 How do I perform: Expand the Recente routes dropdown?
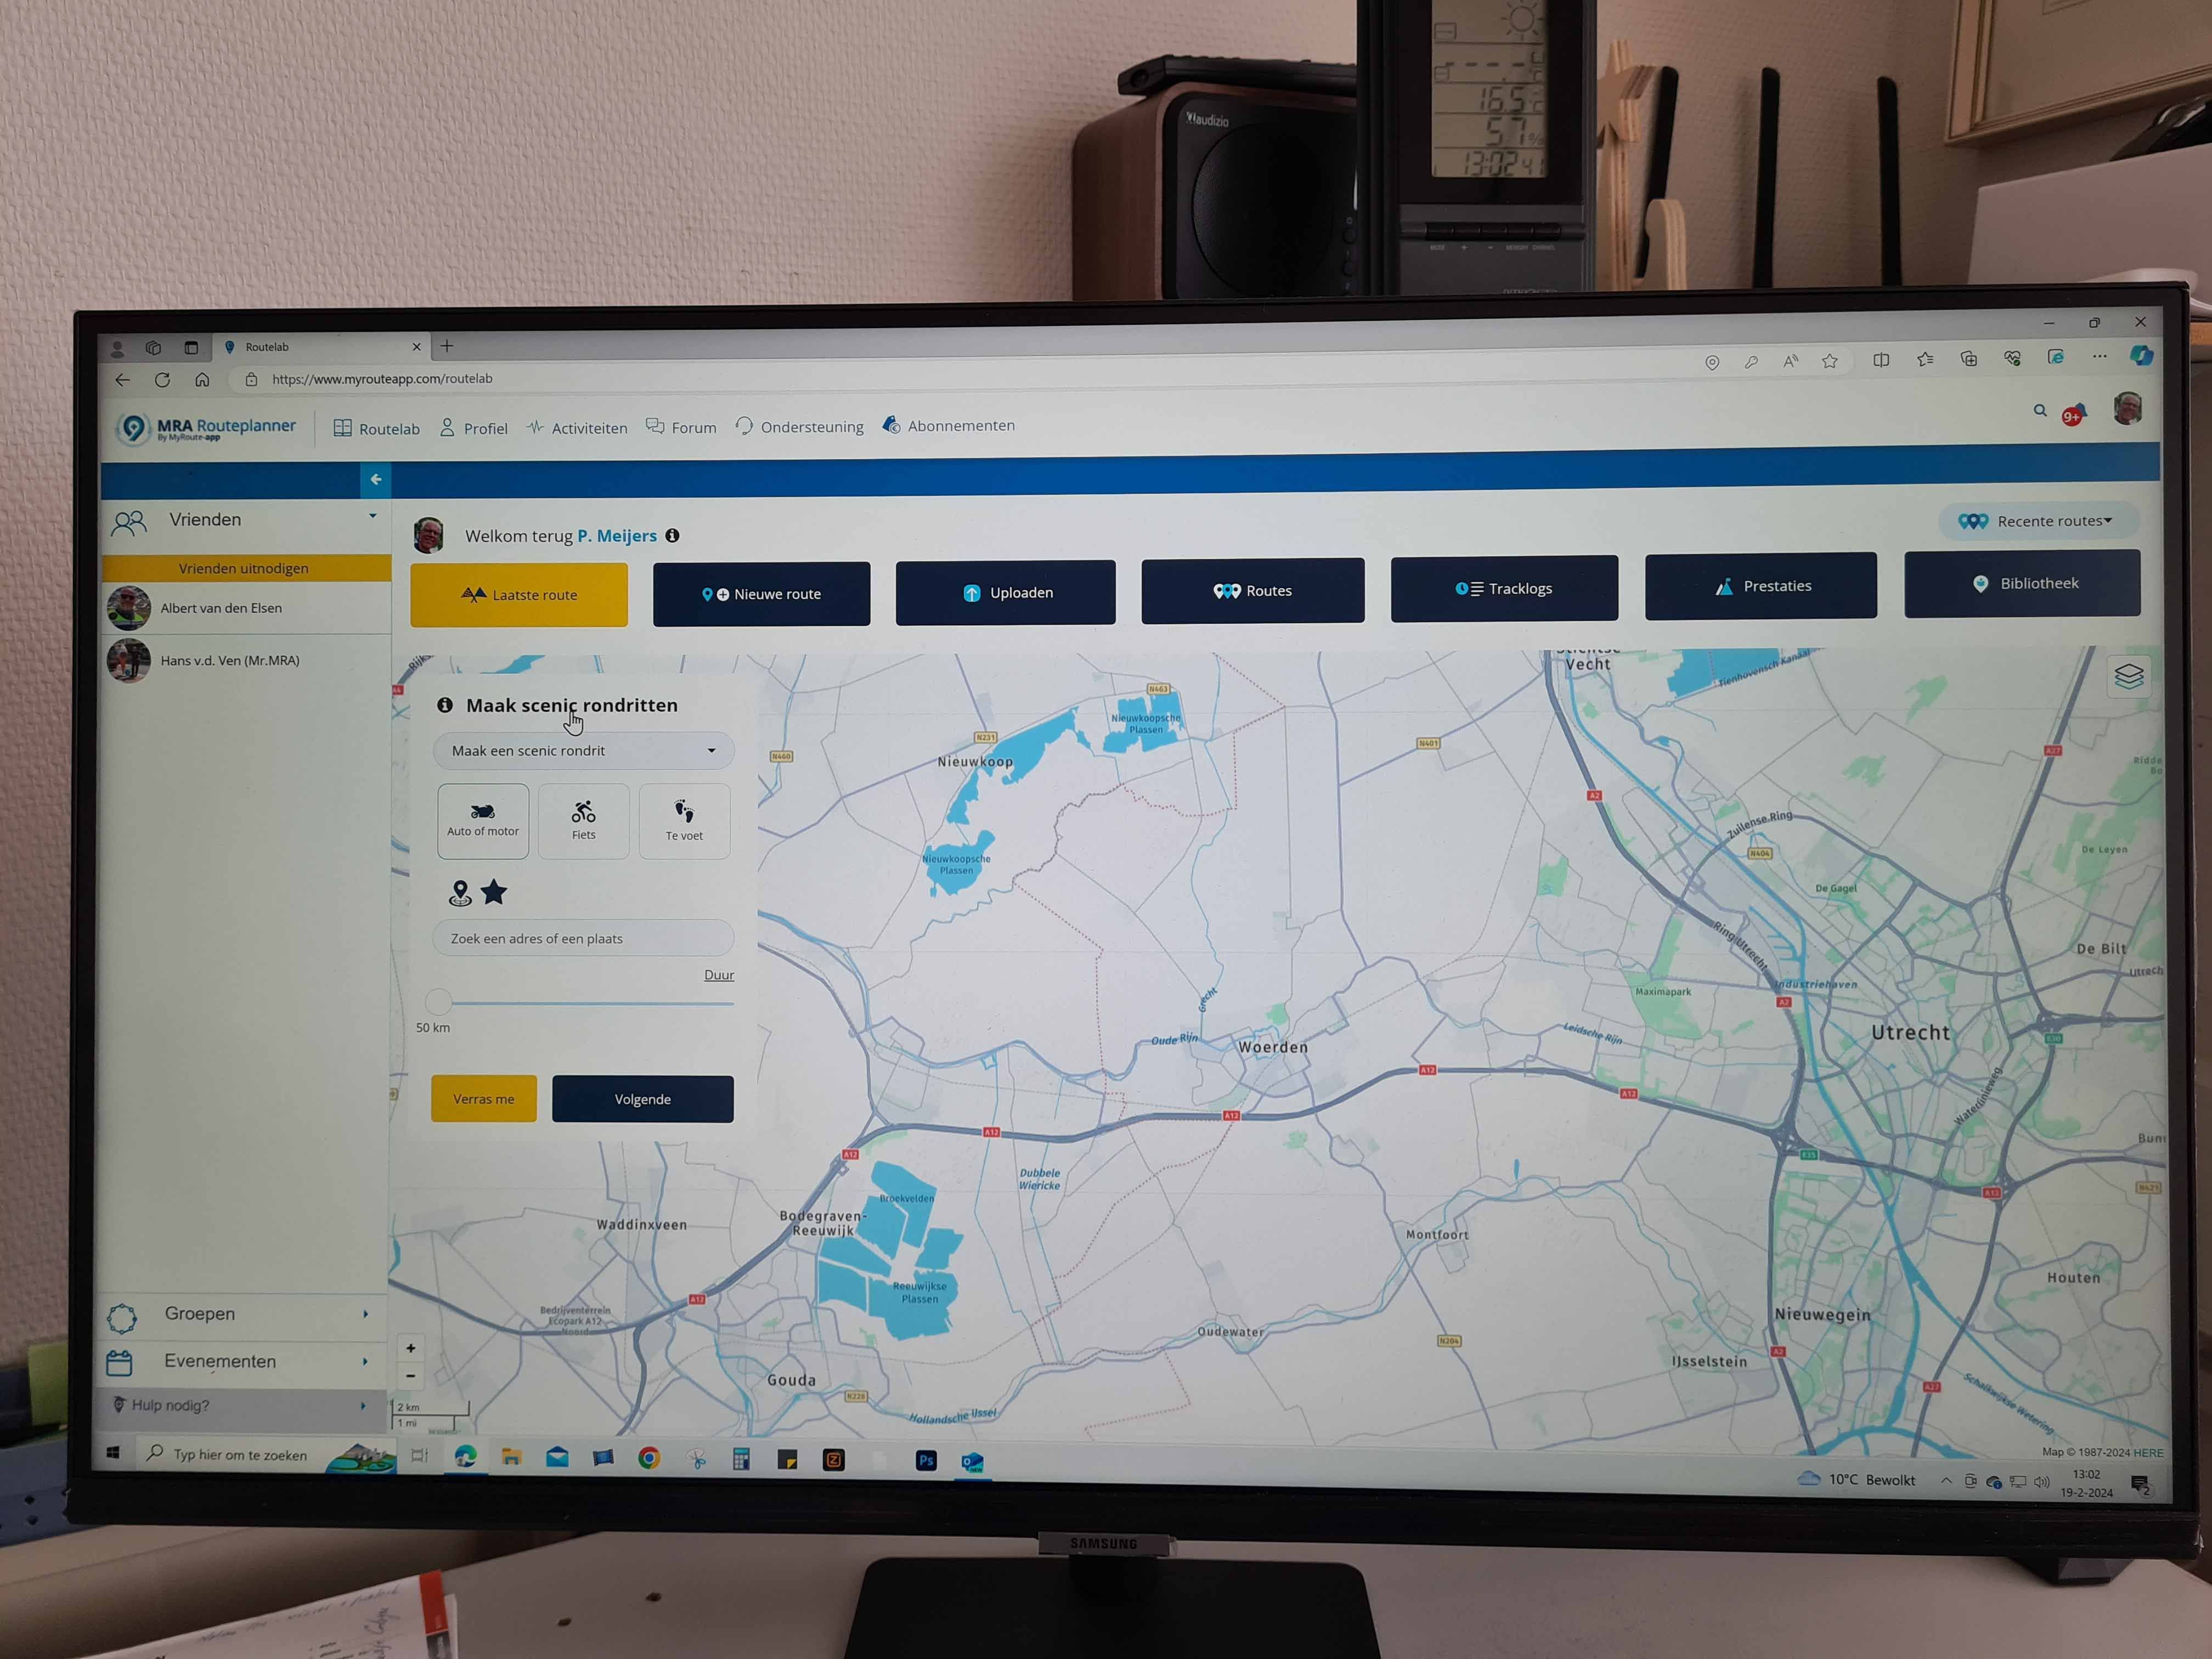2038,521
